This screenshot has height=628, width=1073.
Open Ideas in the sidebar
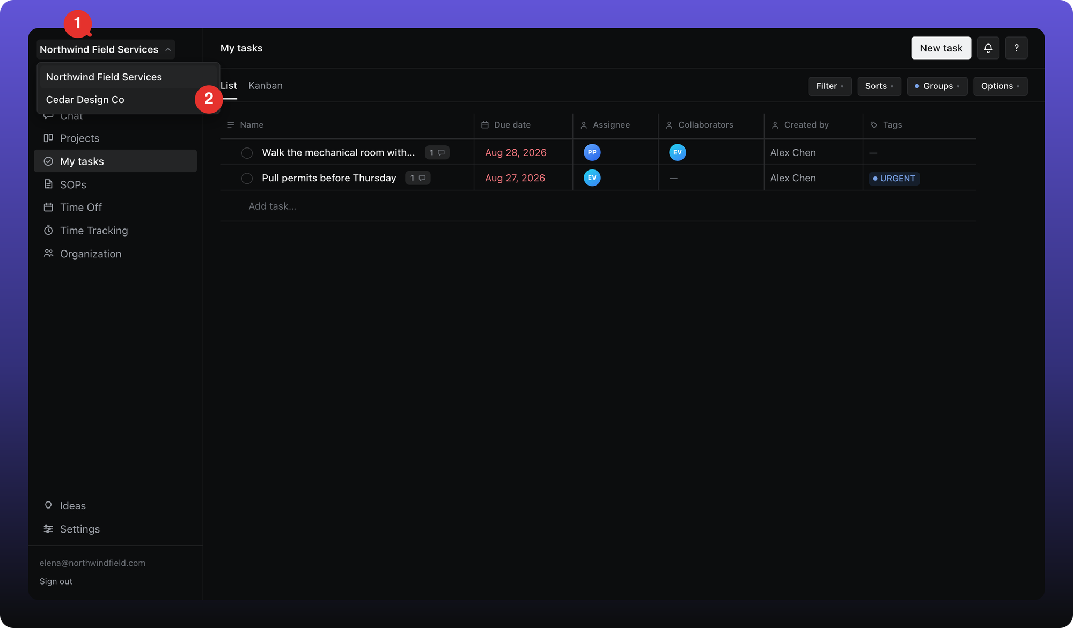click(x=115, y=506)
